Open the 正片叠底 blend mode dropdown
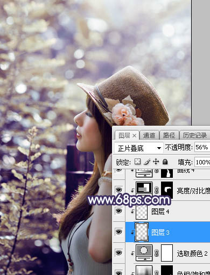 coord(139,148)
